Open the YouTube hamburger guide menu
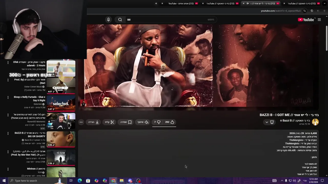The width and height of the screenshot is (328, 184). coord(319,20)
